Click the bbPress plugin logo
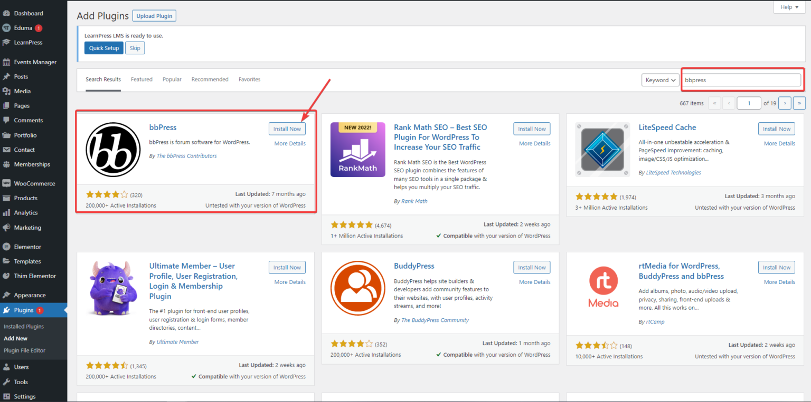Image resolution: width=811 pixels, height=402 pixels. (113, 150)
